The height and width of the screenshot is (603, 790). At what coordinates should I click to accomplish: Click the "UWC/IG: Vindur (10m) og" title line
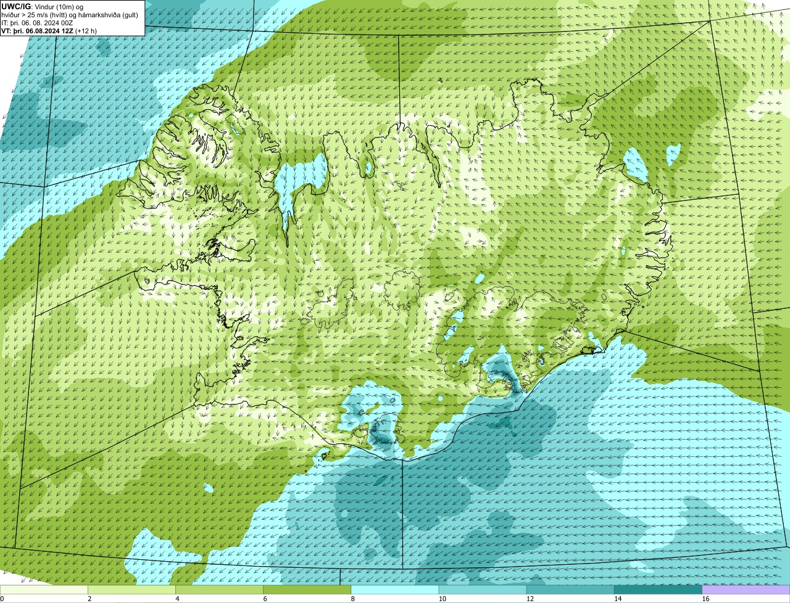coord(42,6)
